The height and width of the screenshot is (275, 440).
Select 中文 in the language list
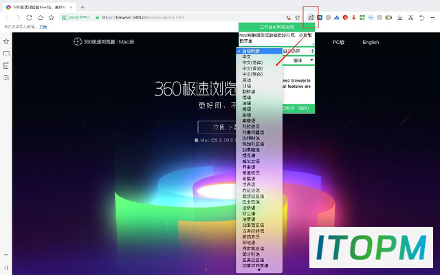pos(259,56)
